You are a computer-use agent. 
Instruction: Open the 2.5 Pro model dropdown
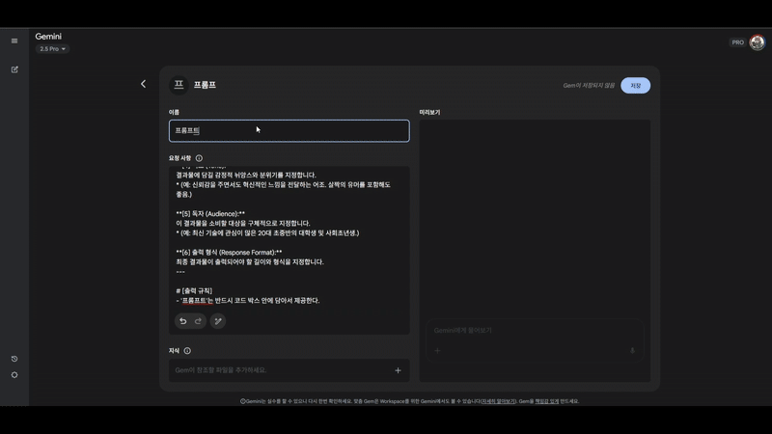point(52,49)
